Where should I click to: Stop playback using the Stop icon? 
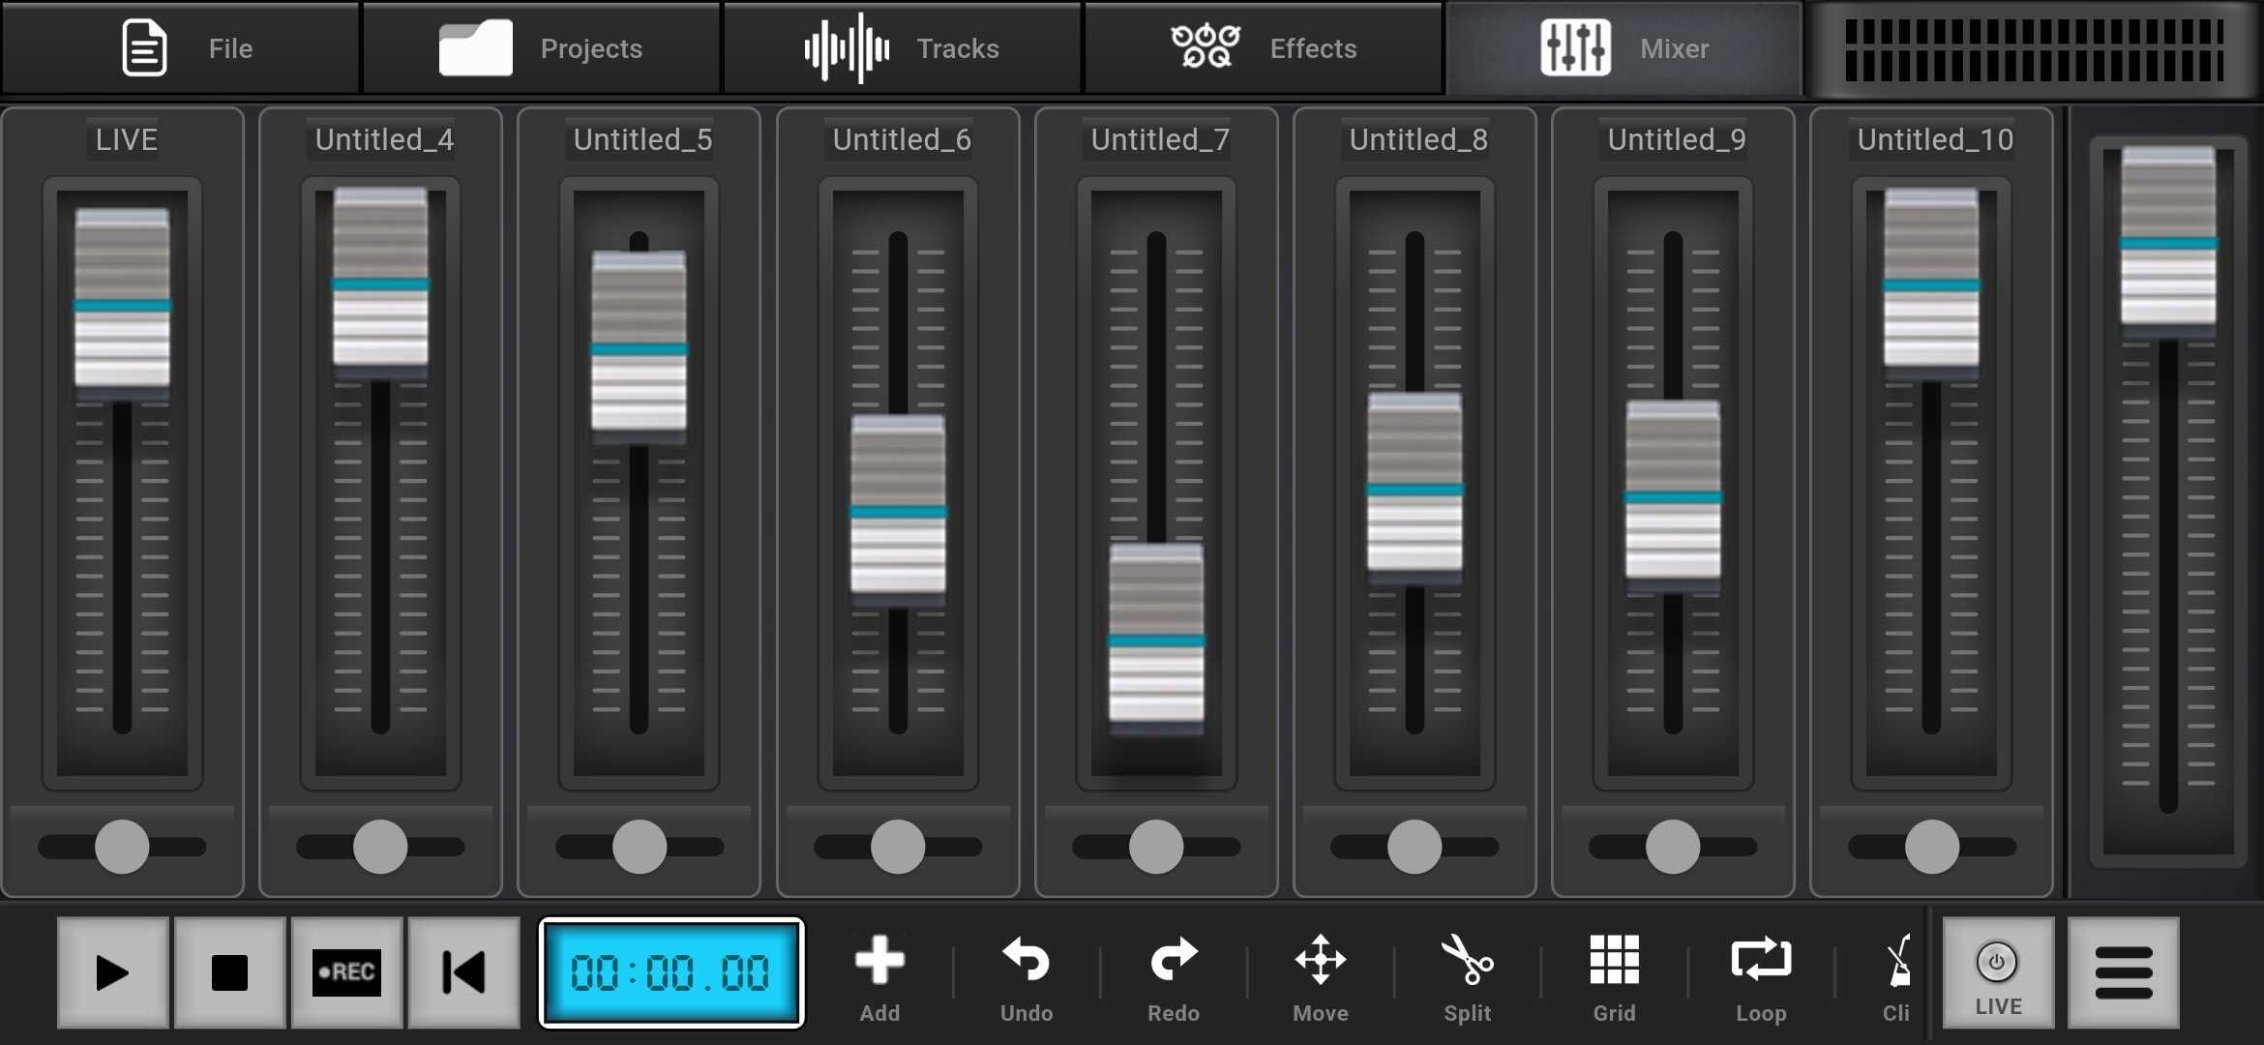tap(229, 971)
